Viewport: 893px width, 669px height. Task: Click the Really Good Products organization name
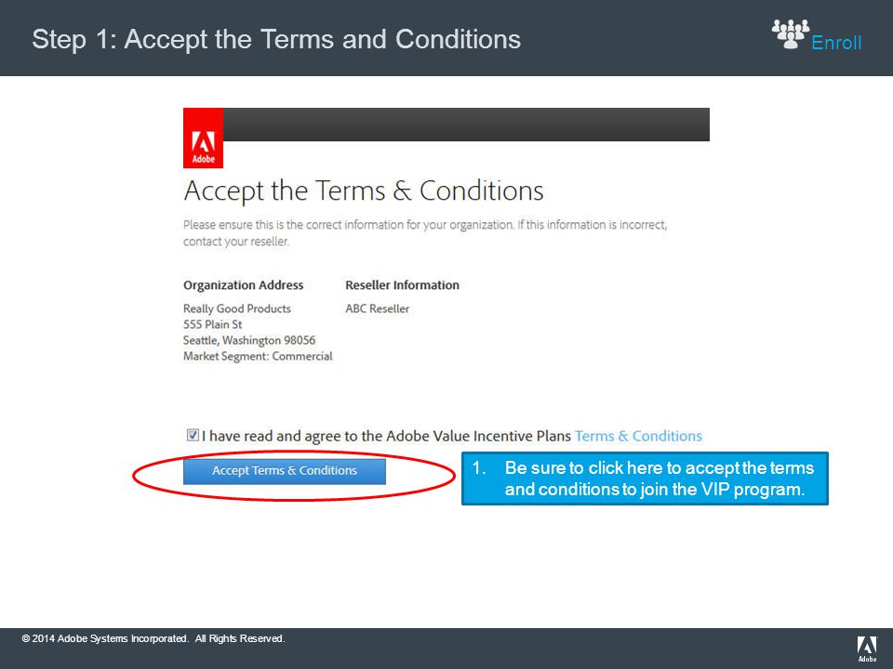coord(237,308)
